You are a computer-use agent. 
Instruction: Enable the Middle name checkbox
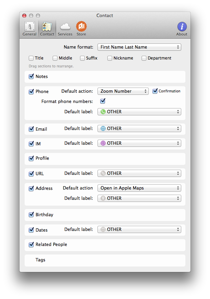(x=55, y=58)
